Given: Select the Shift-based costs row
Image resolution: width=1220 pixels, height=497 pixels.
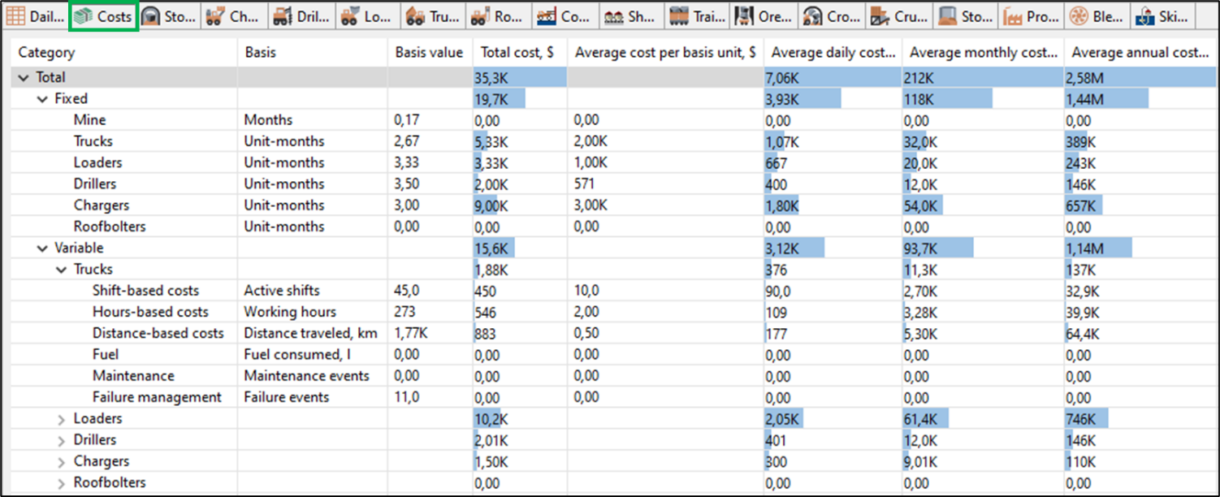Looking at the screenshot, I should click(x=615, y=291).
